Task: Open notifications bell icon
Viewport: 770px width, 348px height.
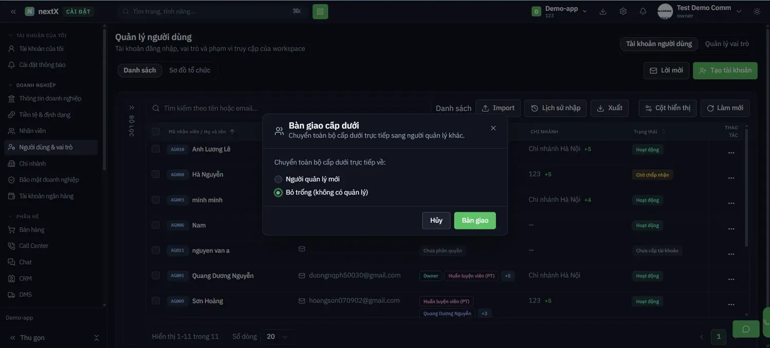Action: coord(643,11)
